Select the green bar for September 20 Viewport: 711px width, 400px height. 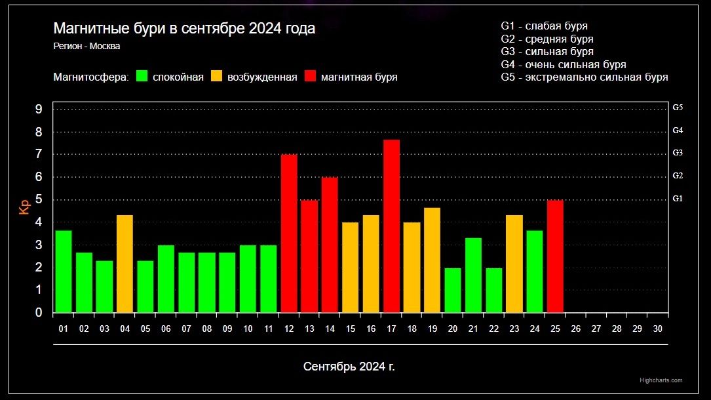(x=453, y=290)
